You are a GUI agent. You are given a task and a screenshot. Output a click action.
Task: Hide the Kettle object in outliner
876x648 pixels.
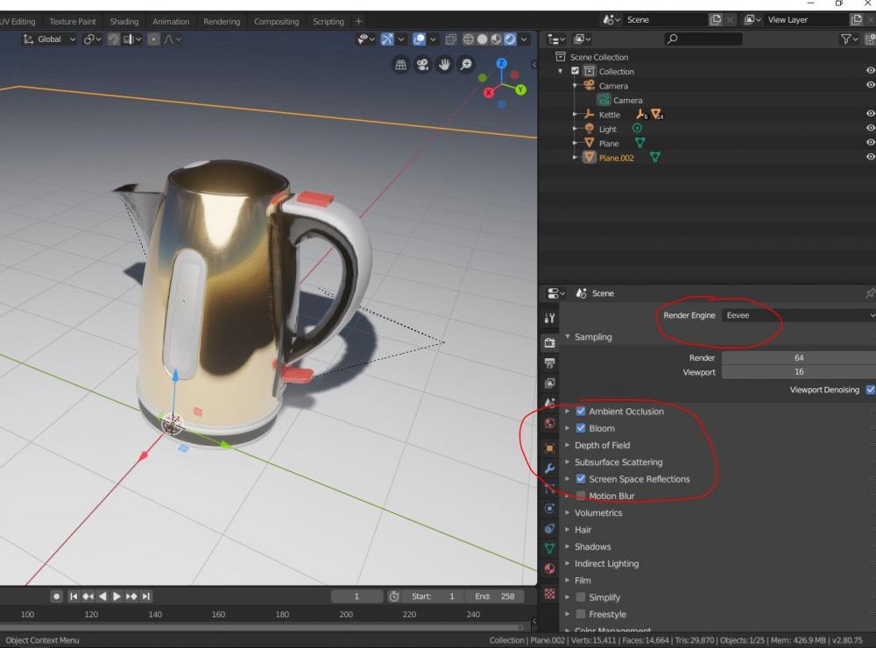point(870,114)
